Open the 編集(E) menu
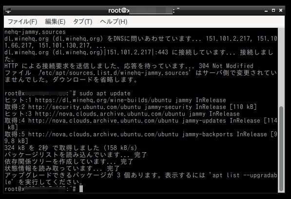 [55, 22]
